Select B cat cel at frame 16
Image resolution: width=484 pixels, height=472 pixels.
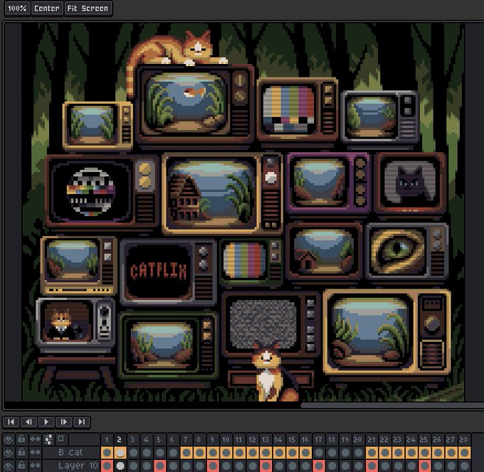coord(305,453)
